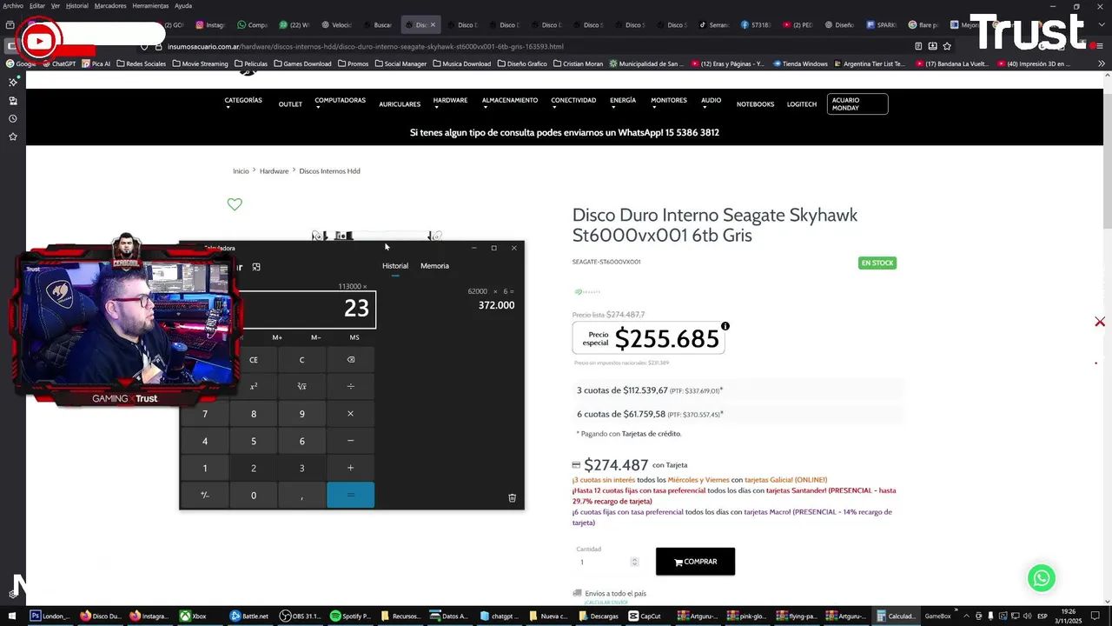Click calculator minus key

(x=351, y=441)
